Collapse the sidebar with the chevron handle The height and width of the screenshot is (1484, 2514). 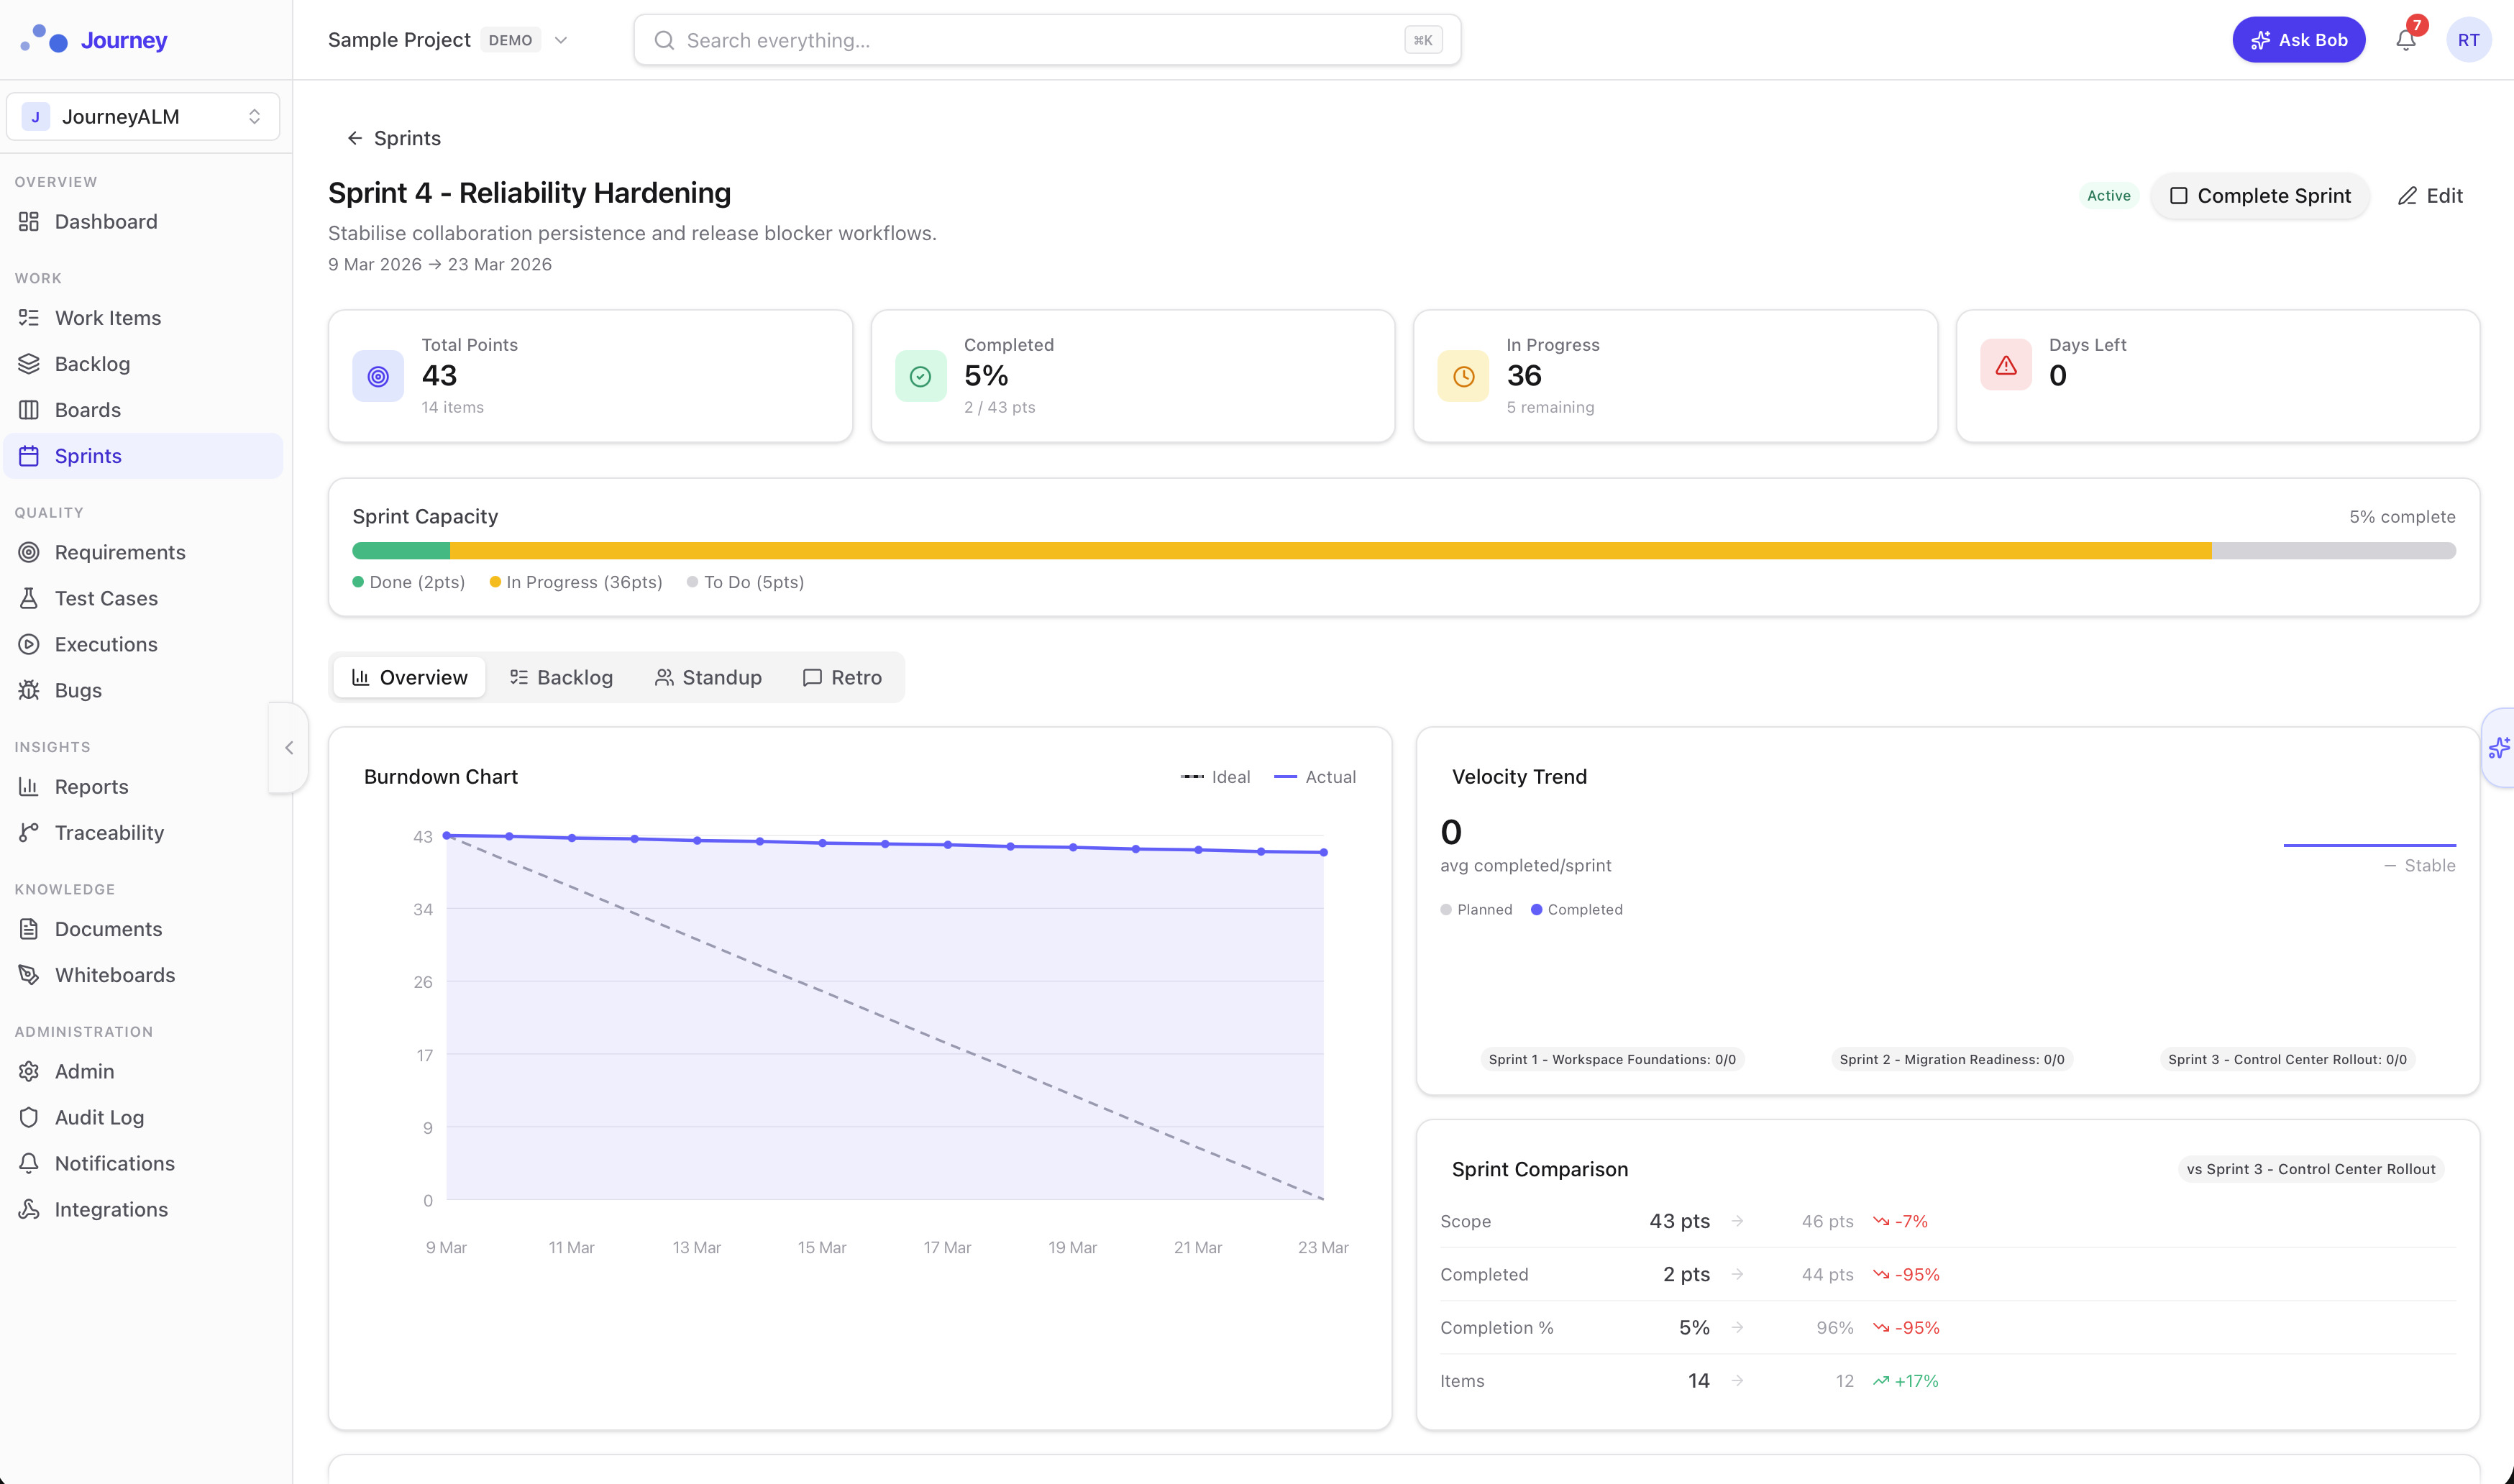[288, 747]
